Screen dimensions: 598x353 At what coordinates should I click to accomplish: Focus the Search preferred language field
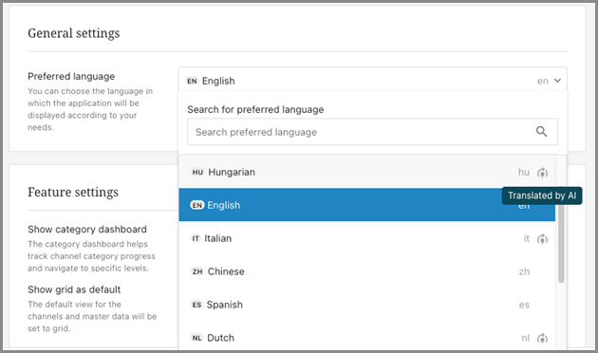pos(372,132)
